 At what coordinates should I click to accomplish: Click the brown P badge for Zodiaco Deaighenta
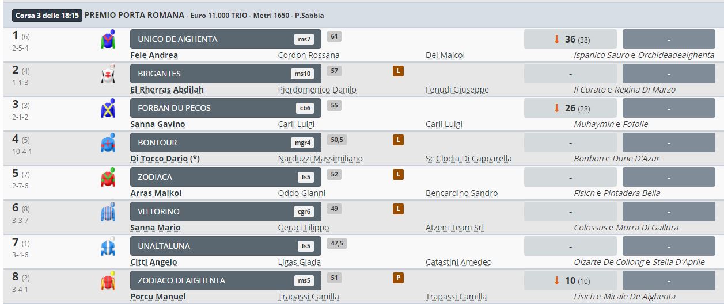397,278
